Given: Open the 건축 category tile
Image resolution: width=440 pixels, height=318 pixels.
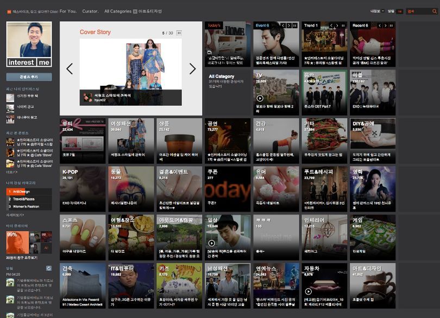Looking at the screenshot, I should point(83,286).
